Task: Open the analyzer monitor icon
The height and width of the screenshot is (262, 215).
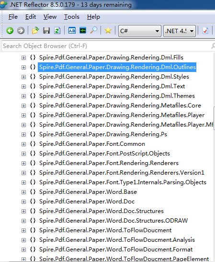Action: (83, 31)
